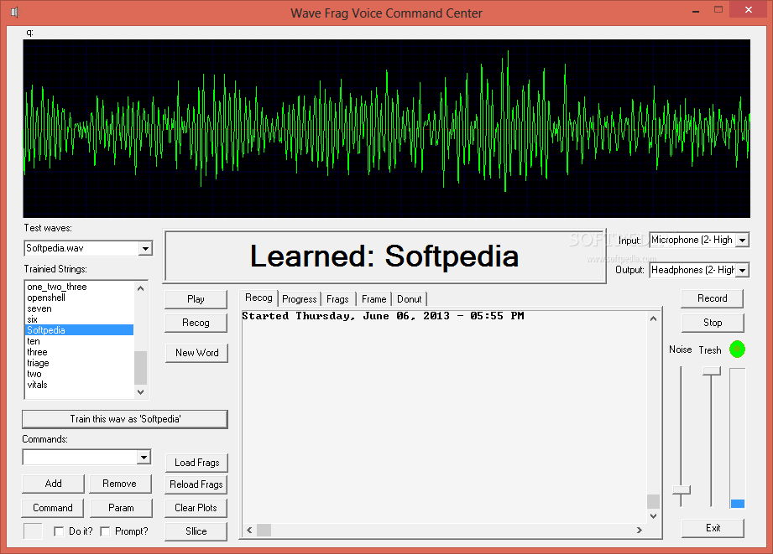Screen dimensions: 773x554
Task: Click the Exit button
Action: [x=713, y=528]
